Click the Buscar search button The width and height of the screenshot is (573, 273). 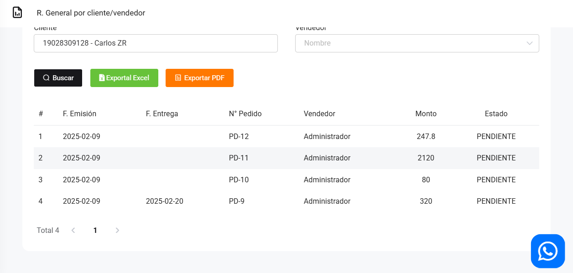click(x=58, y=78)
